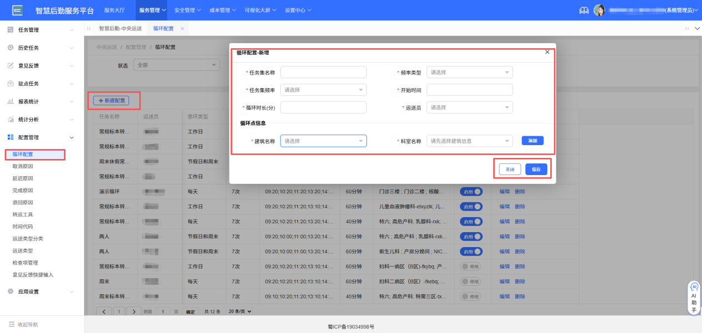Open the help manual book icon
The image size is (702, 333).
pos(583,9)
